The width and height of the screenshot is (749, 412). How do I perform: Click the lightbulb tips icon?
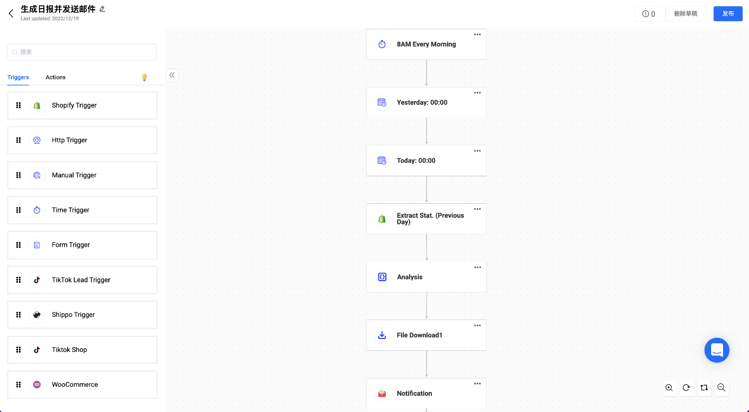(144, 77)
